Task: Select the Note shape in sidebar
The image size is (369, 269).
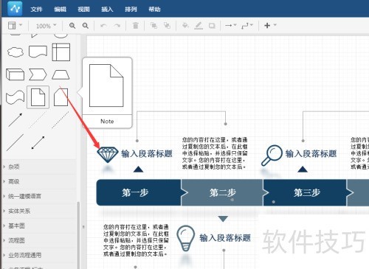Action: [x=38, y=97]
